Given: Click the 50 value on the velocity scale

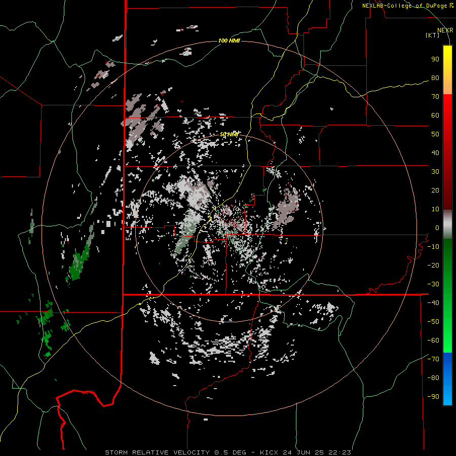Looking at the screenshot, I should pyautogui.click(x=435, y=134).
